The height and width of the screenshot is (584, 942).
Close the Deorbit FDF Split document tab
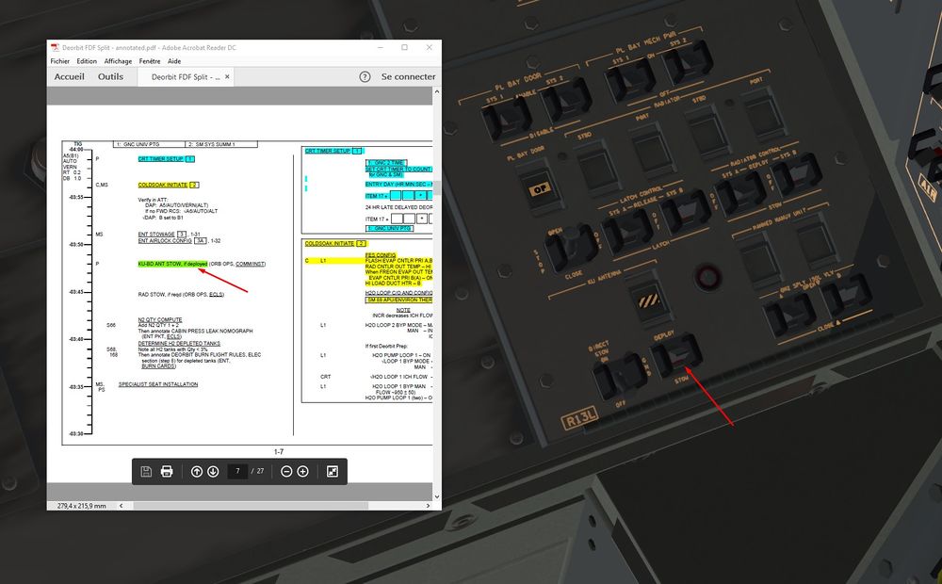(x=227, y=77)
